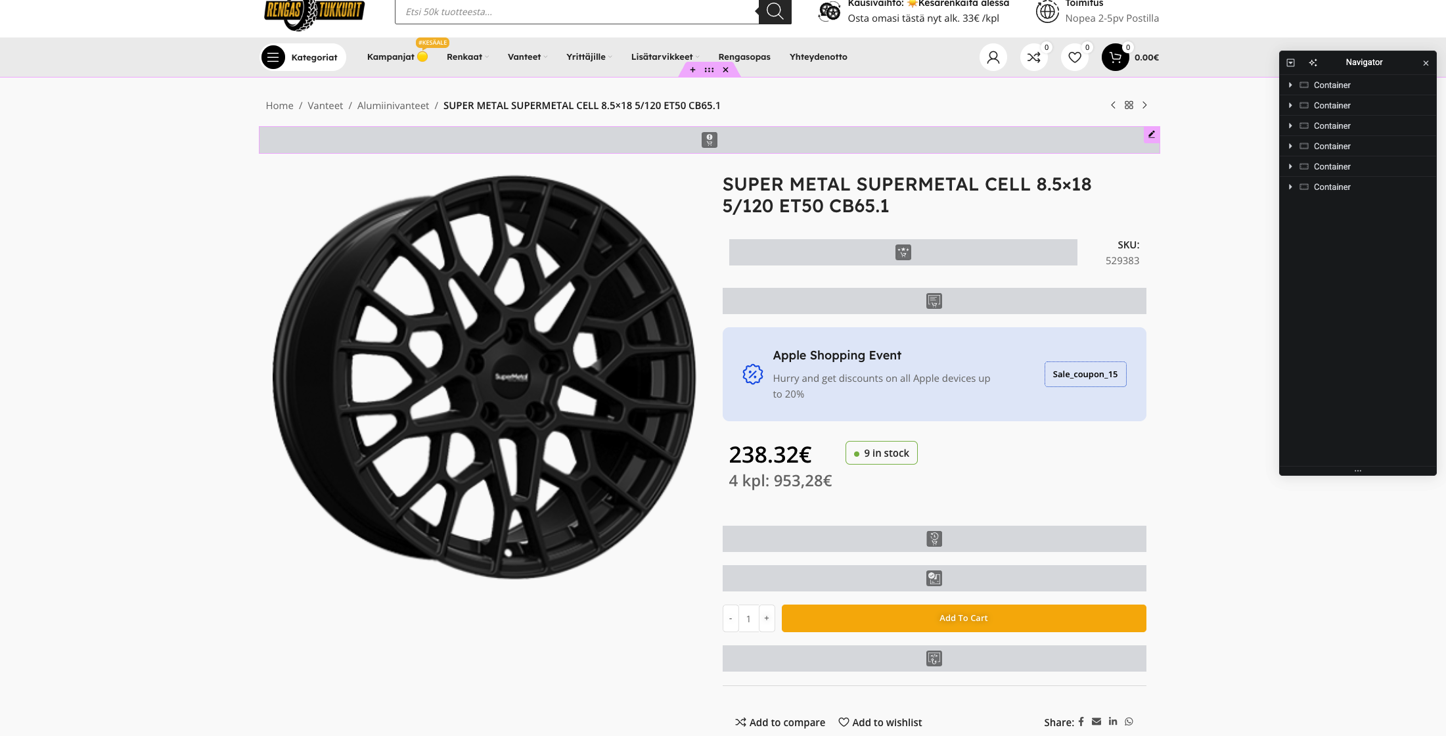Viewport: 1446px width, 736px height.
Task: Click the Apple Shopping Event heading
Action: tap(837, 355)
